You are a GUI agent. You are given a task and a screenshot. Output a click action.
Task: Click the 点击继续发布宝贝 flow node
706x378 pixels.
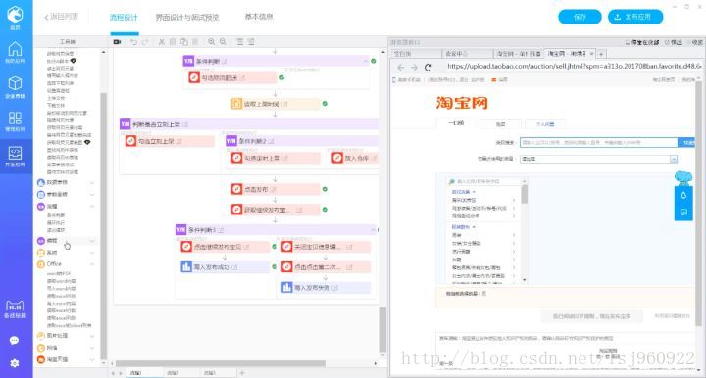coord(225,247)
